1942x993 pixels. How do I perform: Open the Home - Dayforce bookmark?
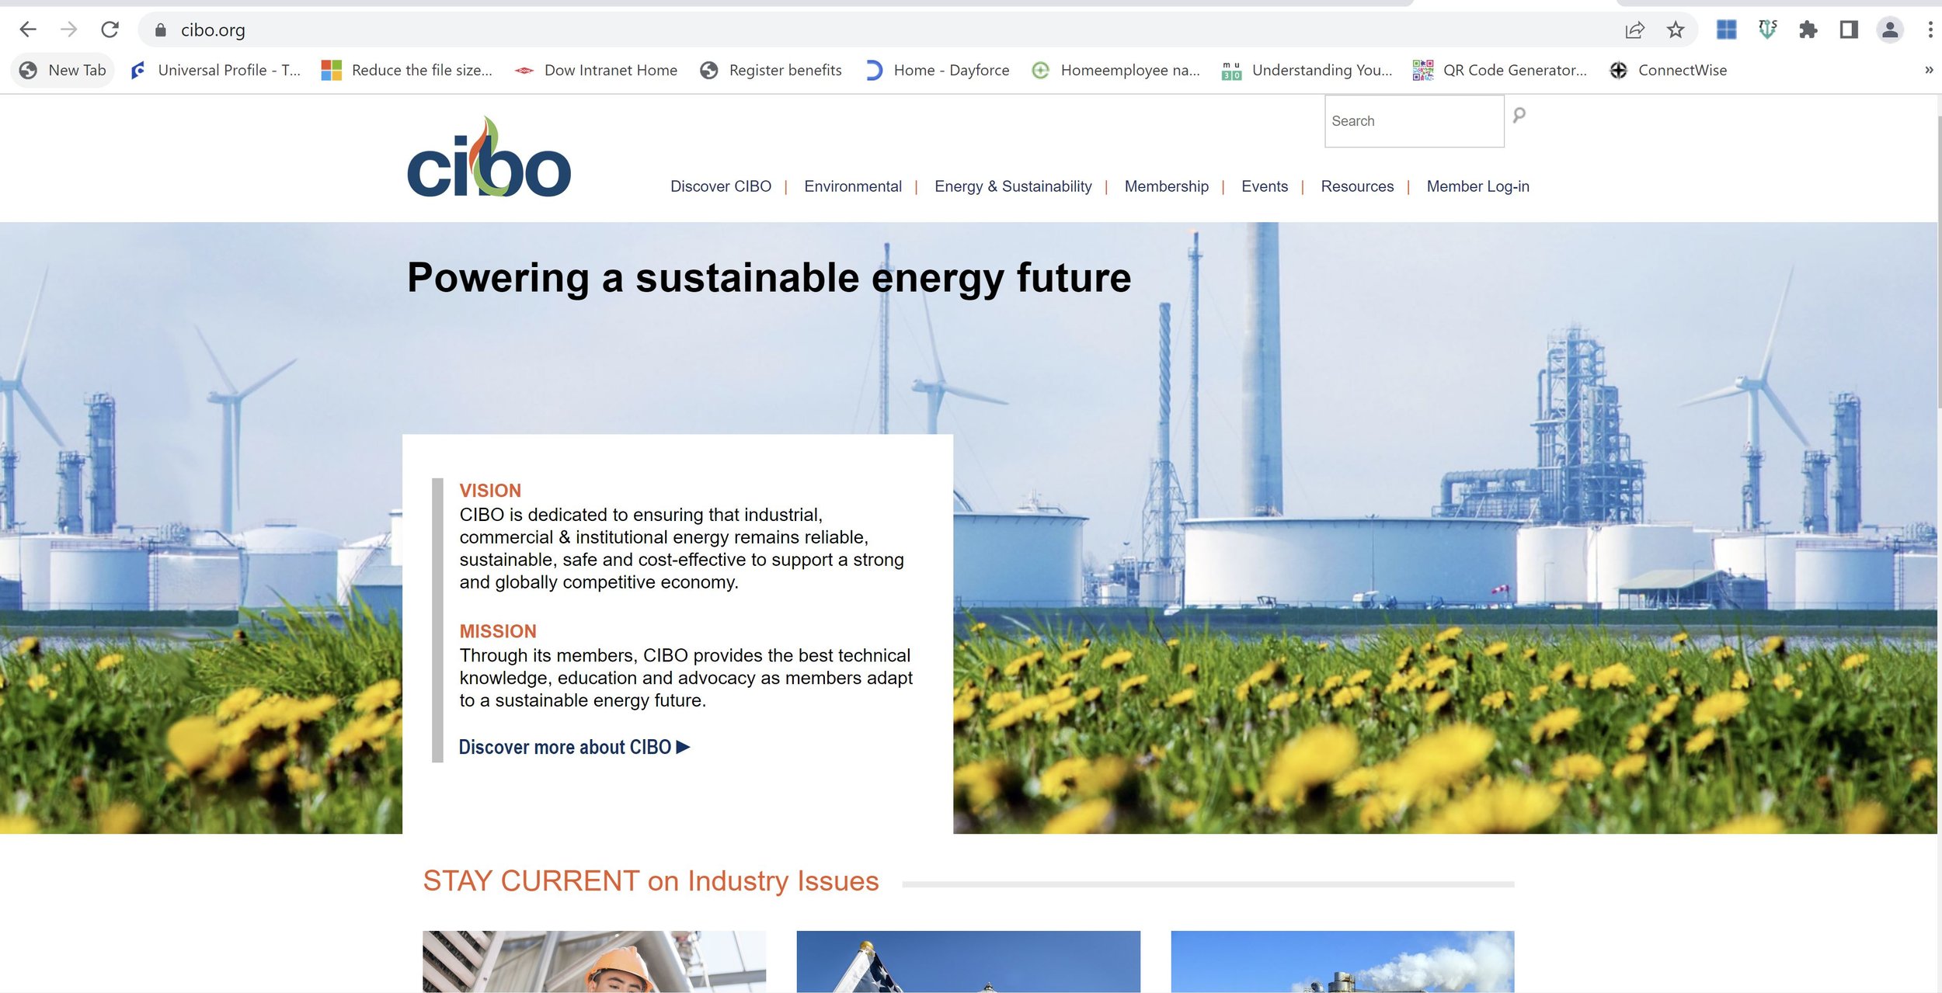(937, 71)
